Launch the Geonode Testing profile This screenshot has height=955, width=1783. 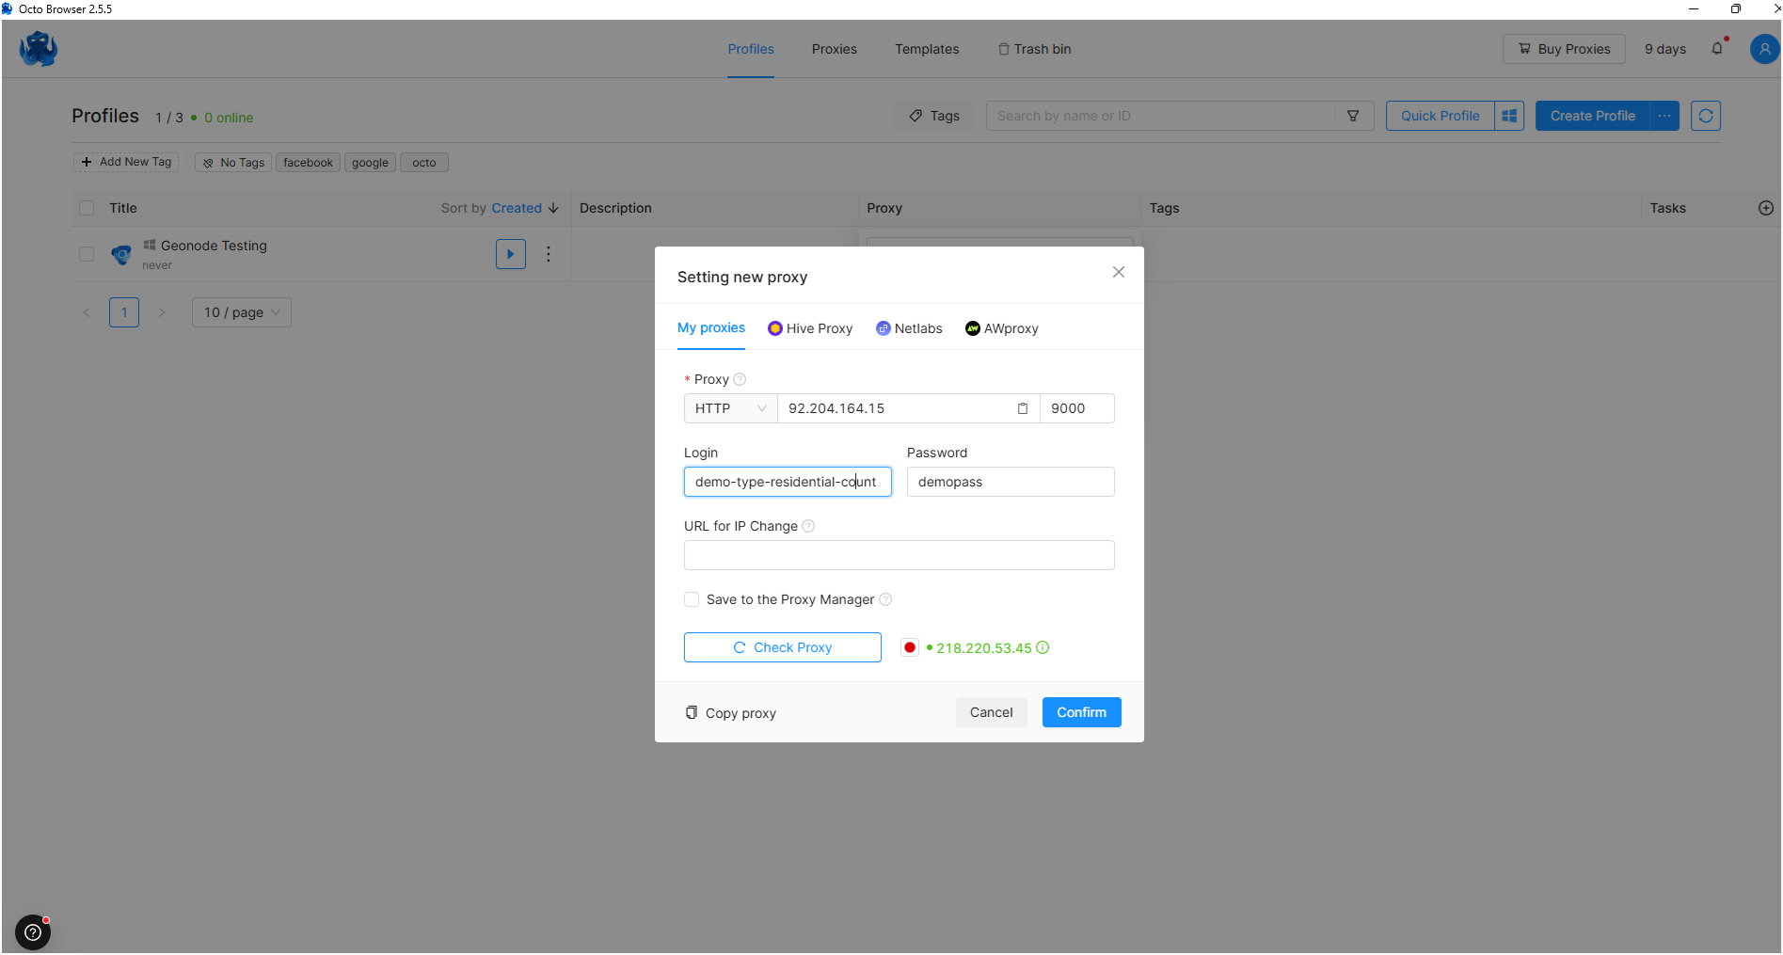click(510, 254)
